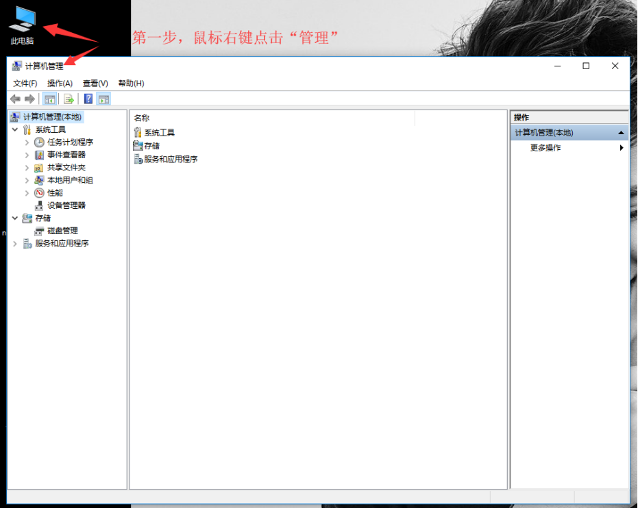Select 服务和应用程序 text in center list

pyautogui.click(x=171, y=159)
